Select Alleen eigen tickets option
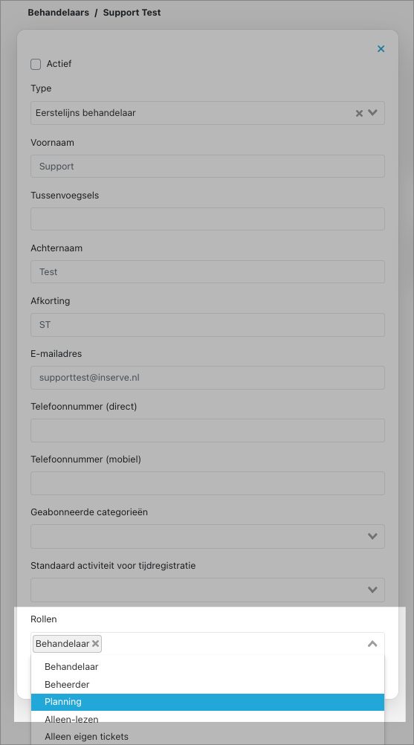Image resolution: width=414 pixels, height=745 pixels. click(207, 736)
